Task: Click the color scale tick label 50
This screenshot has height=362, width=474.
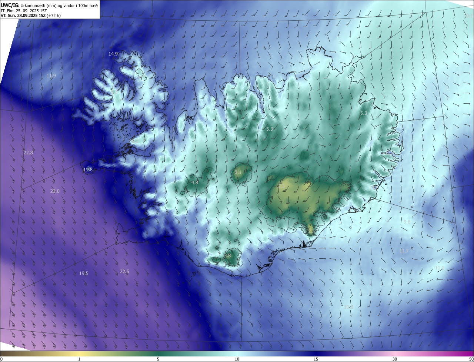Action: [x=471, y=359]
